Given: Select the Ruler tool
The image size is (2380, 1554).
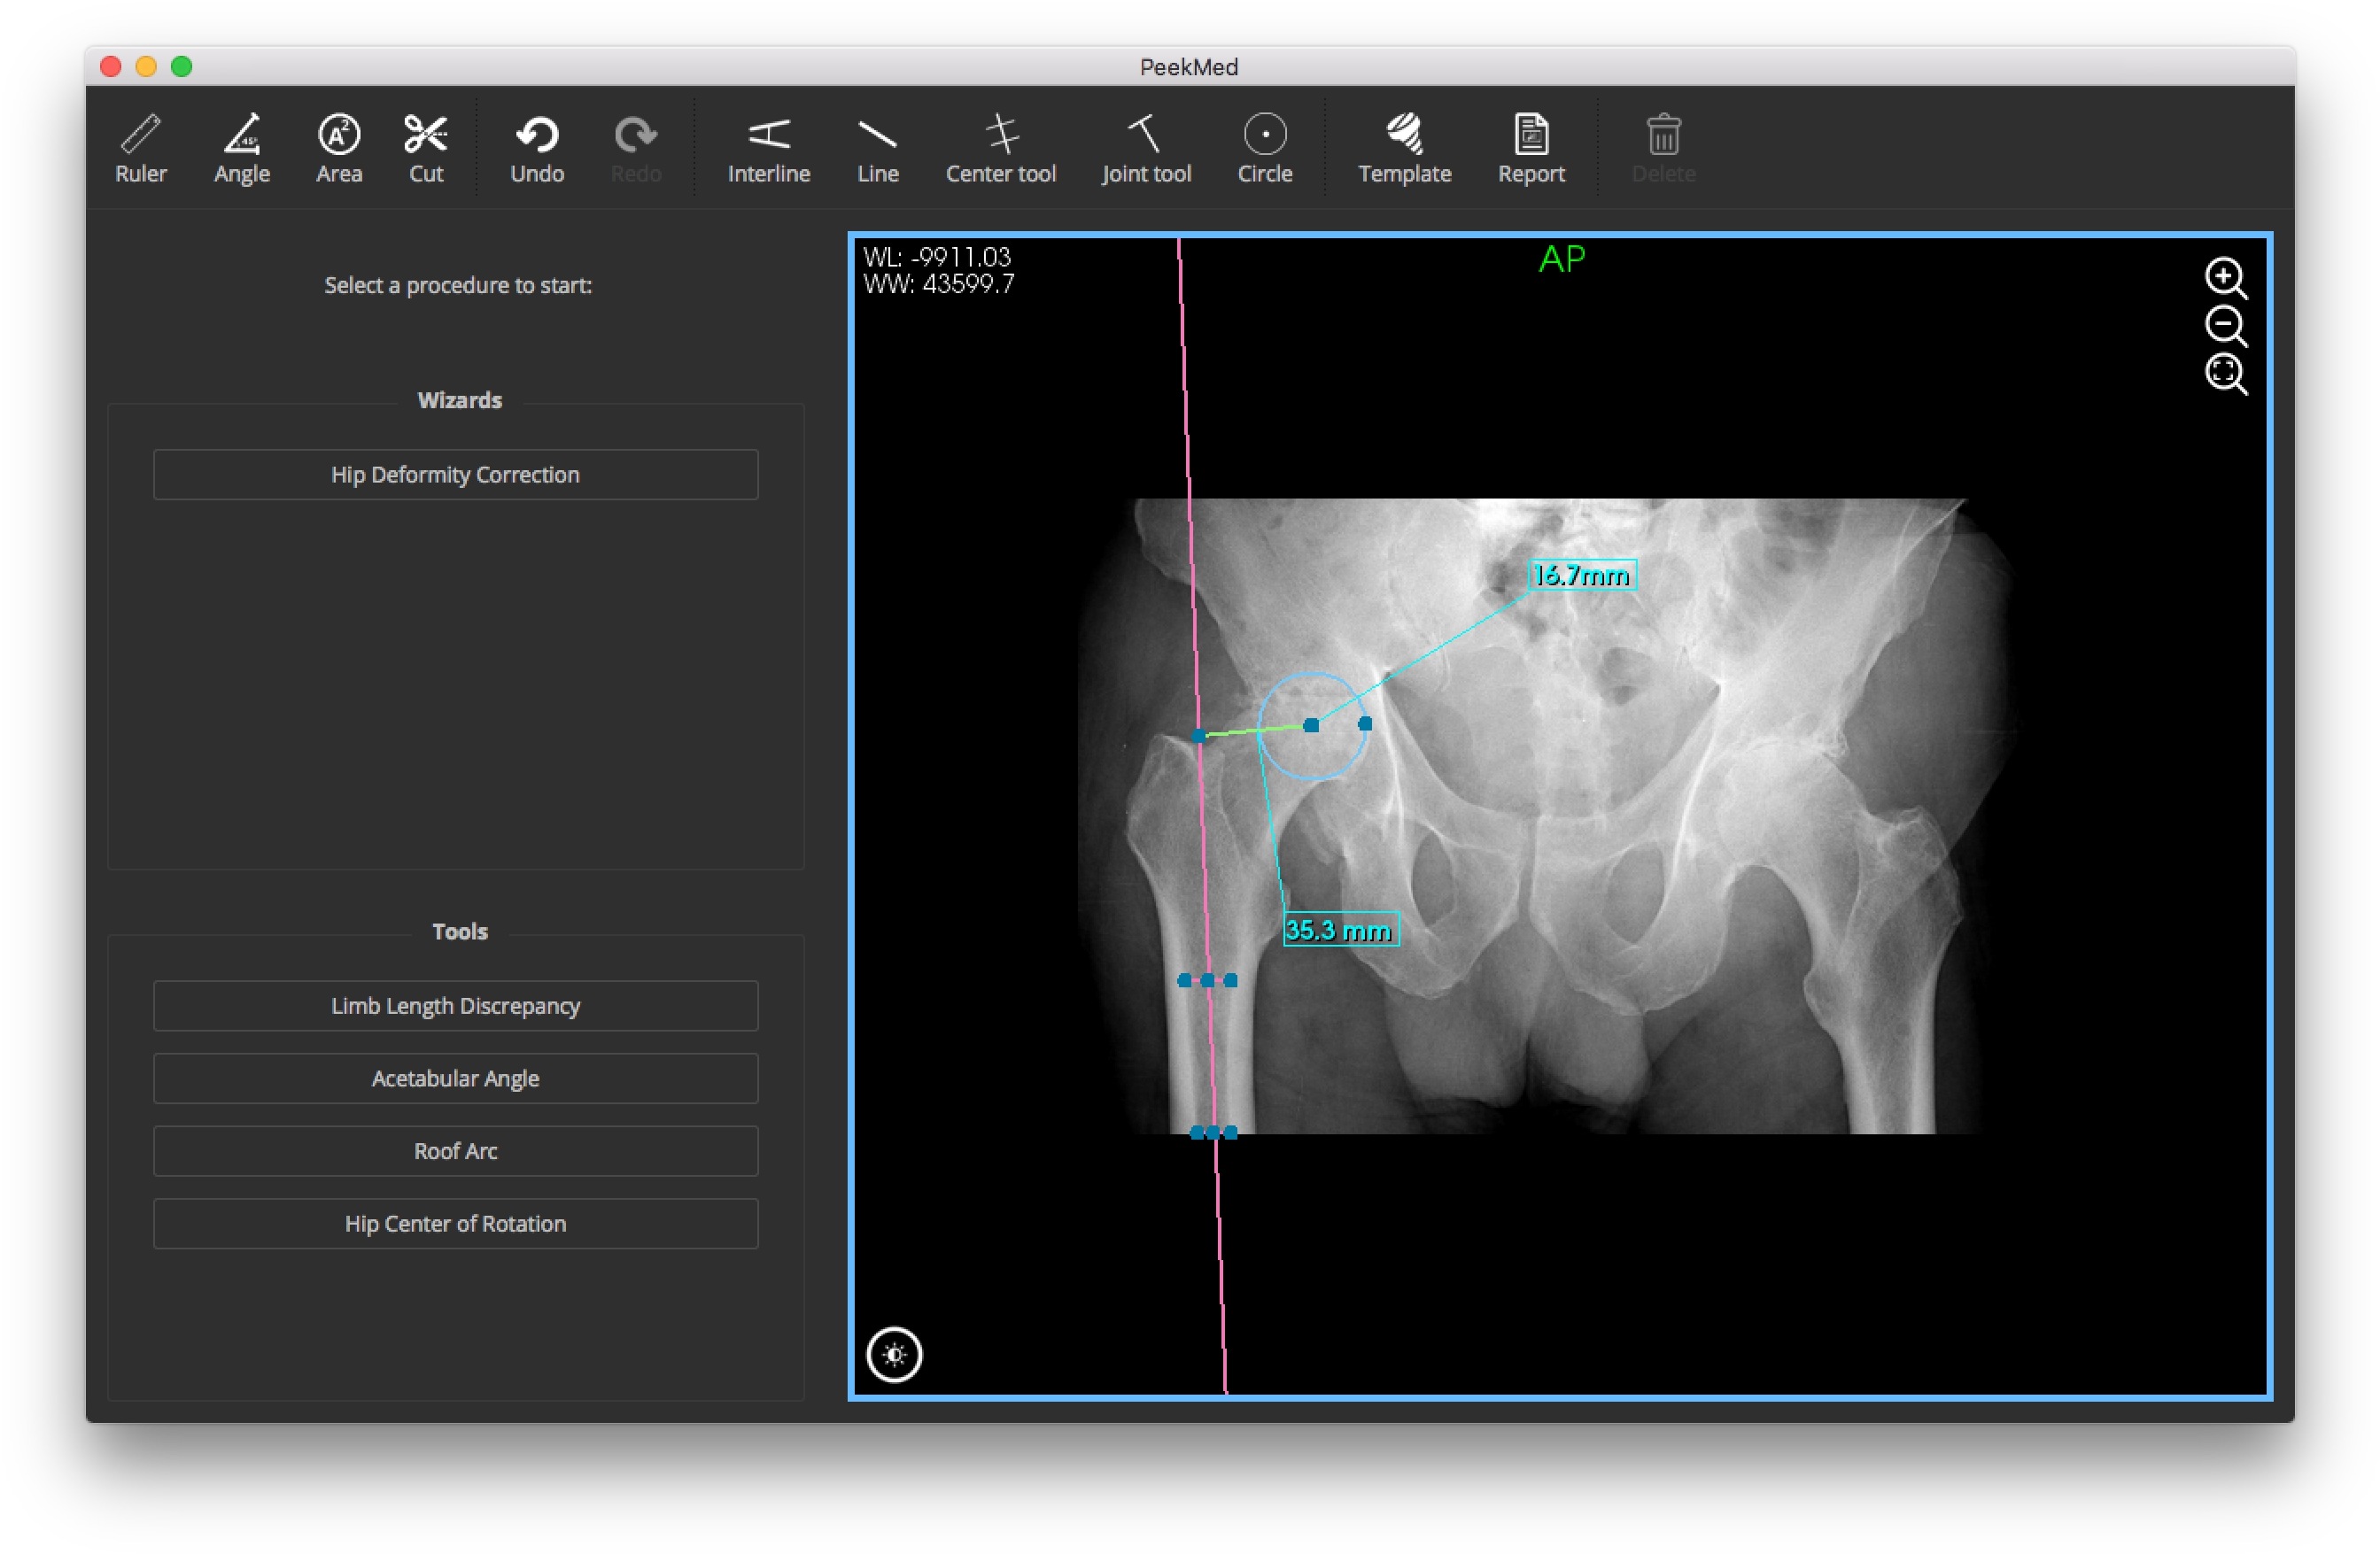Looking at the screenshot, I should click(x=140, y=148).
